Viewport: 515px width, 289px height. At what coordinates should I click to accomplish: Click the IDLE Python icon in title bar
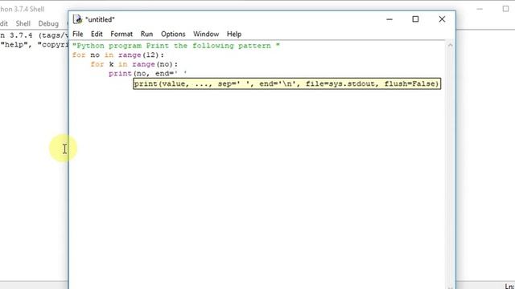[77, 19]
